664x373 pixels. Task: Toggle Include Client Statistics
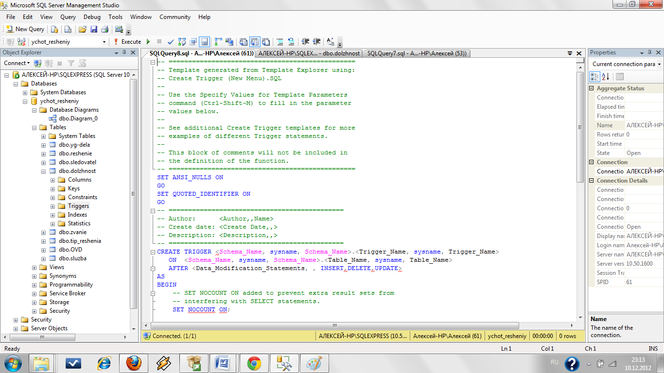click(228, 42)
